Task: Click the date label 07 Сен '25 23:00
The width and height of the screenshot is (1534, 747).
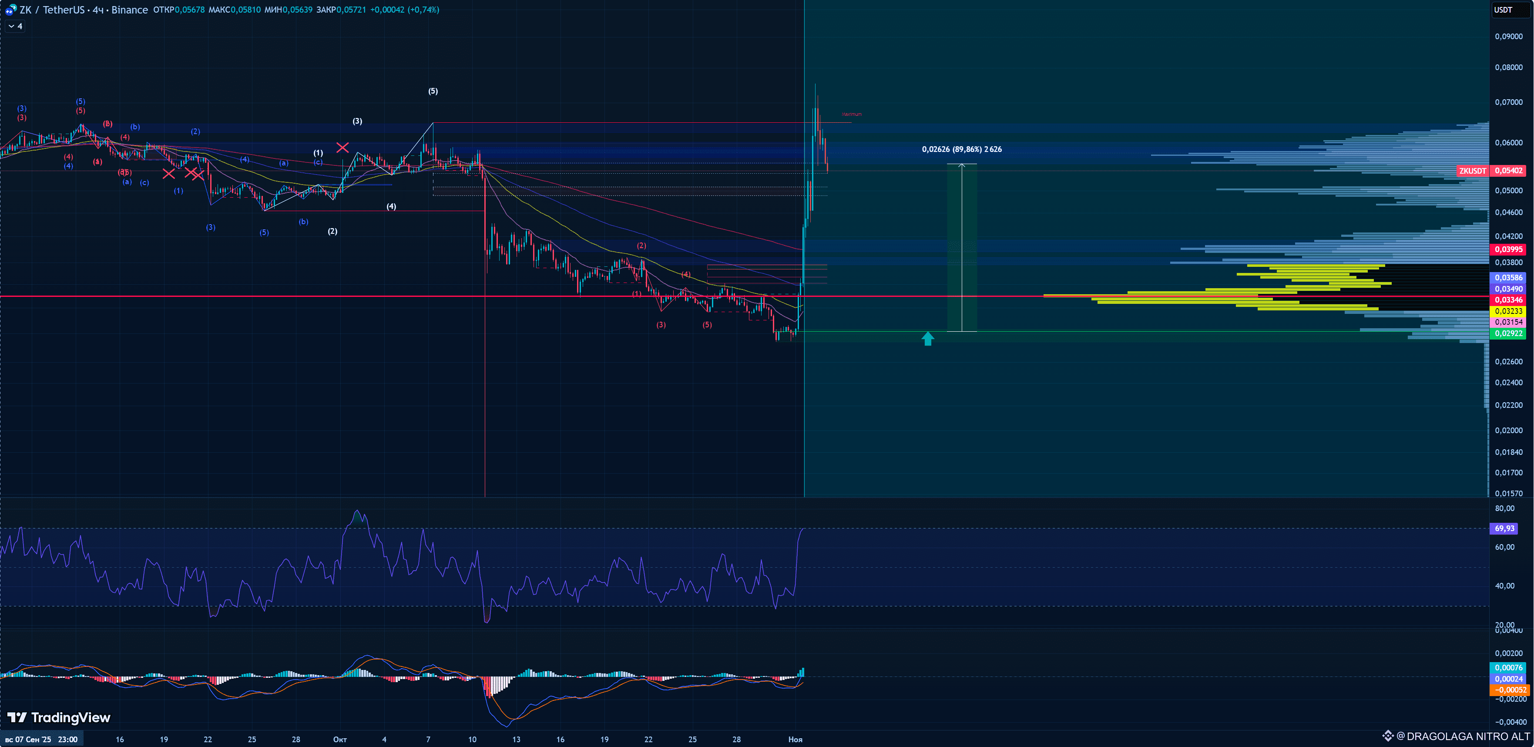Action: 42,739
